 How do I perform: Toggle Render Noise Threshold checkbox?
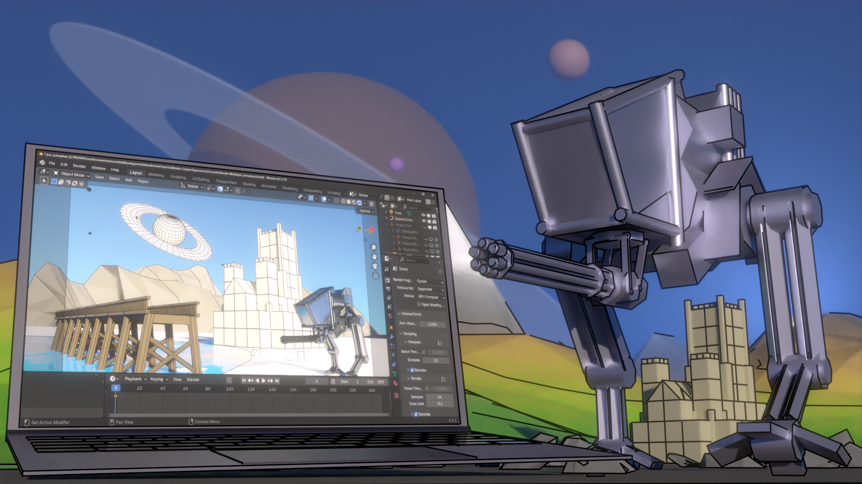click(427, 389)
